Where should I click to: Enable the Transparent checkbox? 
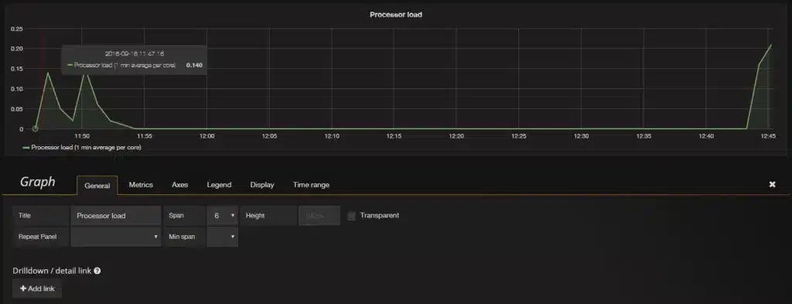click(352, 216)
